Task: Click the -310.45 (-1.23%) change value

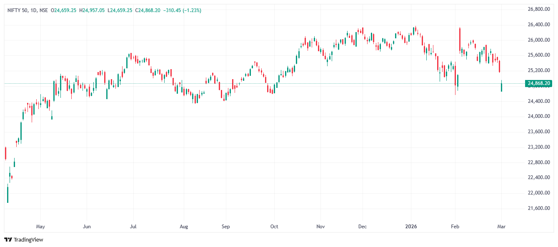Action: point(183,10)
